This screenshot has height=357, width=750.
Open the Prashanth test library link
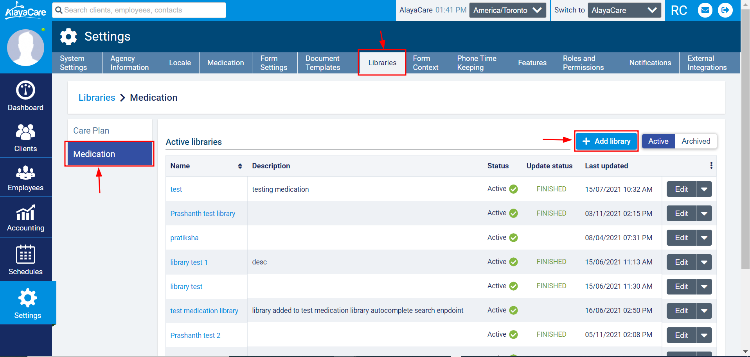(203, 214)
